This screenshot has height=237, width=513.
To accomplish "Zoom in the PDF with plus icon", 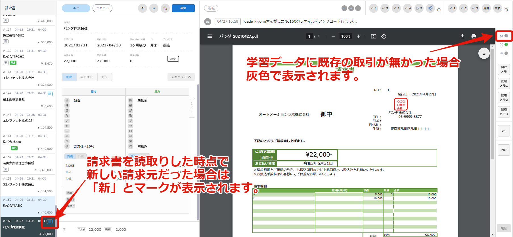I will tap(359, 36).
